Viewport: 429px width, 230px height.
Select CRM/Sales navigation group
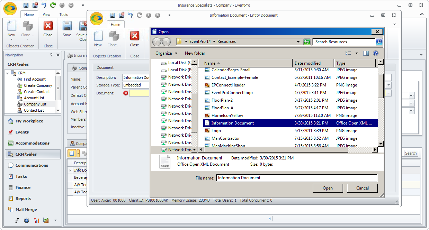[33, 154]
